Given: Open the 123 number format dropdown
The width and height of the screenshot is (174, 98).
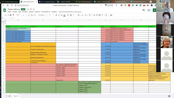Looking at the screenshot, I should click(x=35, y=15).
